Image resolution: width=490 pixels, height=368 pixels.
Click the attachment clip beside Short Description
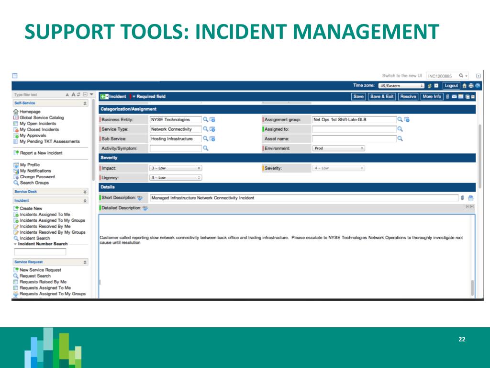[x=462, y=198]
